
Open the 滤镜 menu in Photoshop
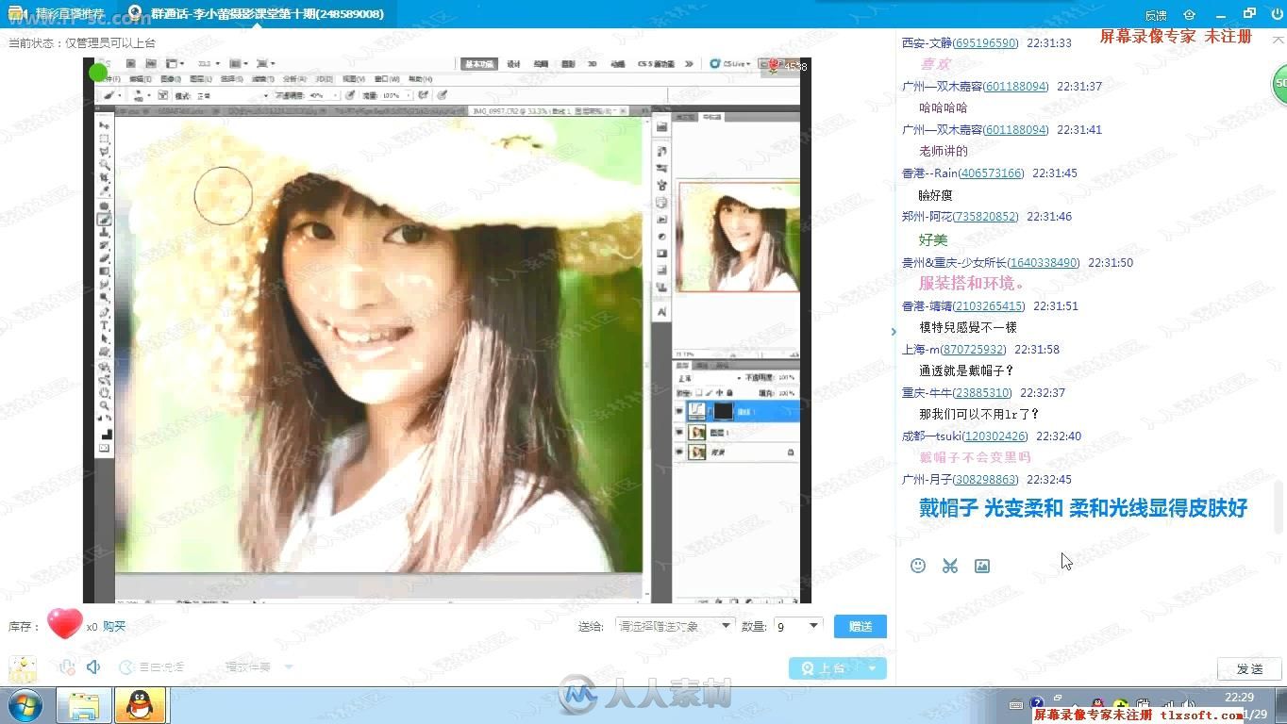click(x=262, y=79)
